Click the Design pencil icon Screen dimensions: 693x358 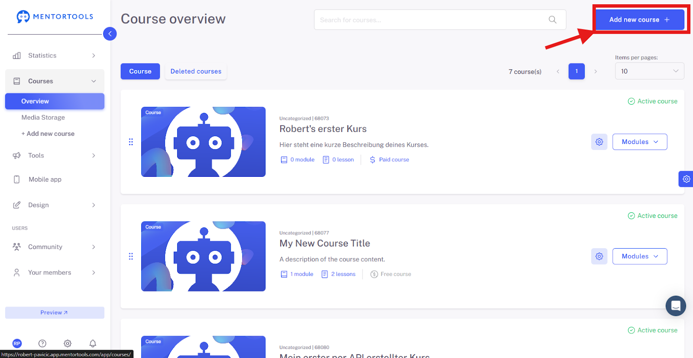[x=17, y=205]
